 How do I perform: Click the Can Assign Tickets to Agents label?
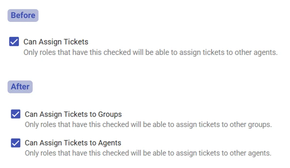(73, 143)
